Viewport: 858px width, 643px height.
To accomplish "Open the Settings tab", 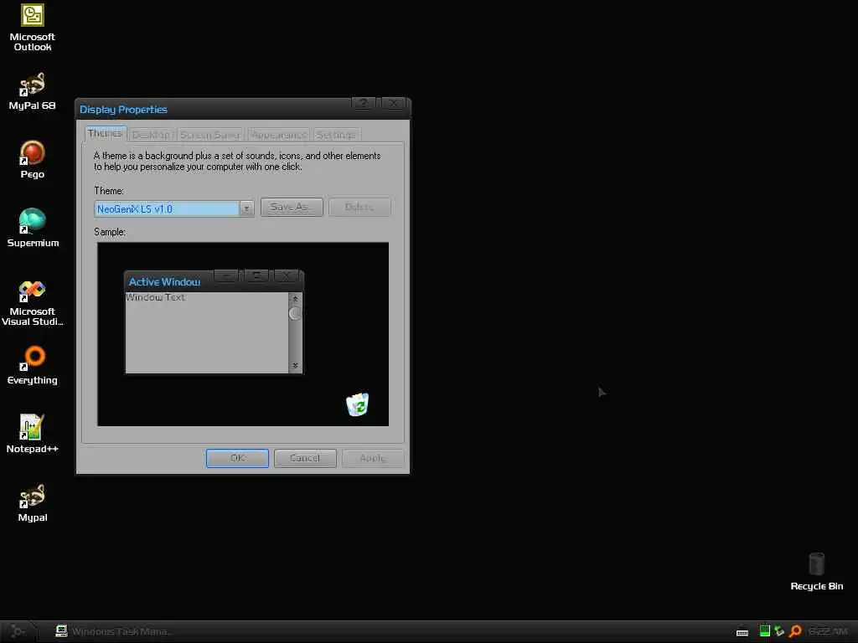I will click(x=336, y=135).
